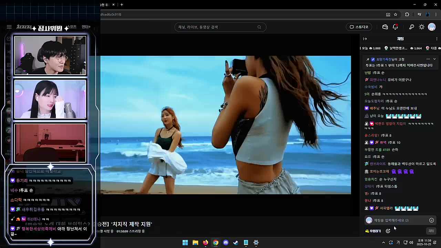Switch to the 엔터 tab
This screenshot has height=248, width=441.
[86, 27]
